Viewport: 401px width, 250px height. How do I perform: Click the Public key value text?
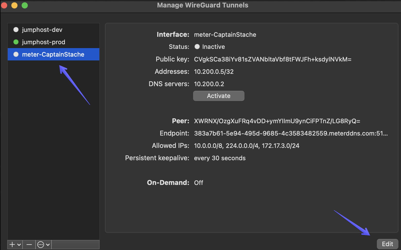coord(273,59)
